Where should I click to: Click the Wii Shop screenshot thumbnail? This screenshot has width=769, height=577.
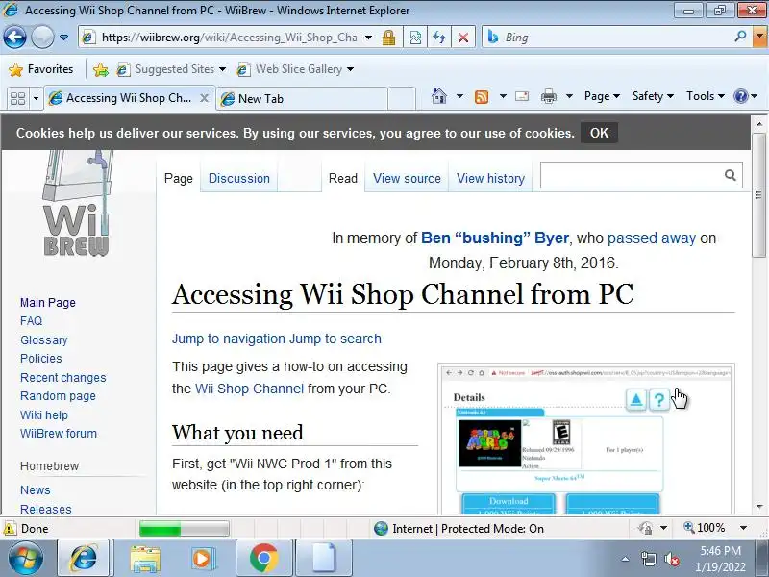point(586,439)
